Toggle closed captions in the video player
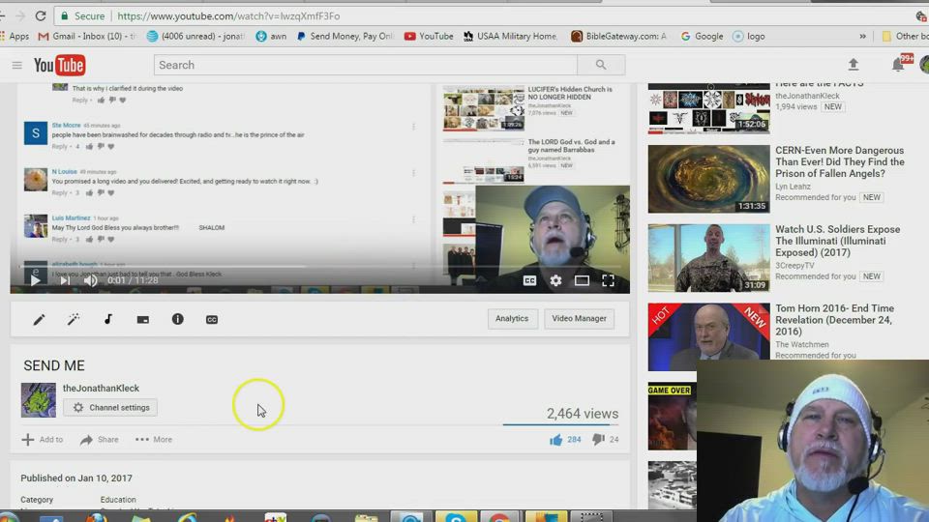 (529, 281)
